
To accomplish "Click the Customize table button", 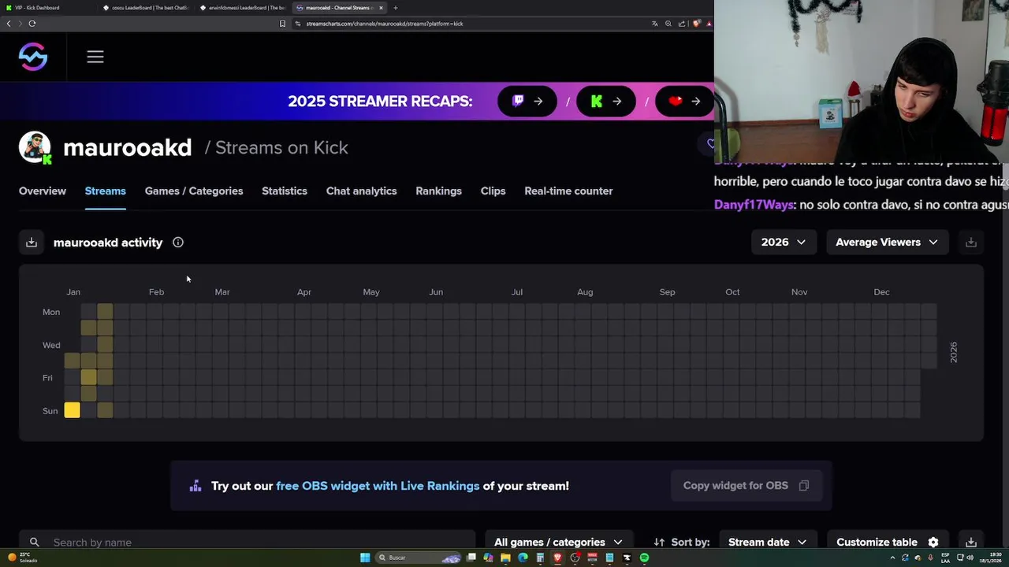I will click(x=888, y=542).
